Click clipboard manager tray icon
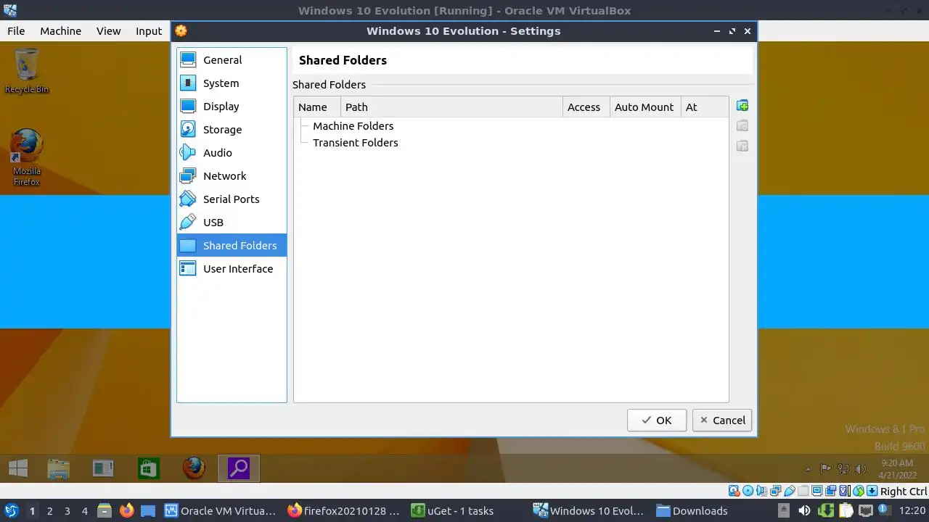 pyautogui.click(x=846, y=510)
